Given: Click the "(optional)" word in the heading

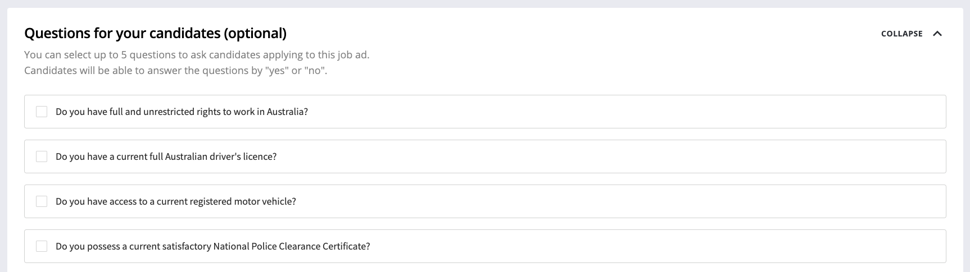Looking at the screenshot, I should (255, 34).
